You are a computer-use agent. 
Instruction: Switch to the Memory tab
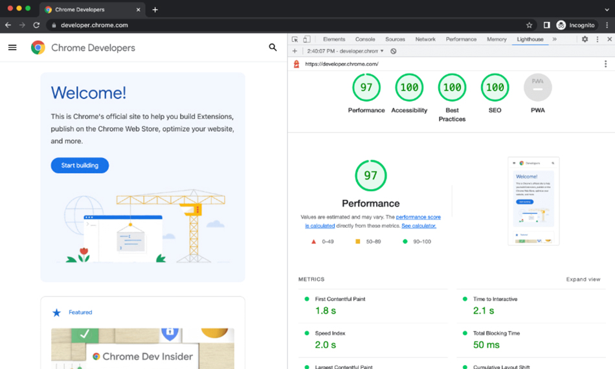[497, 39]
